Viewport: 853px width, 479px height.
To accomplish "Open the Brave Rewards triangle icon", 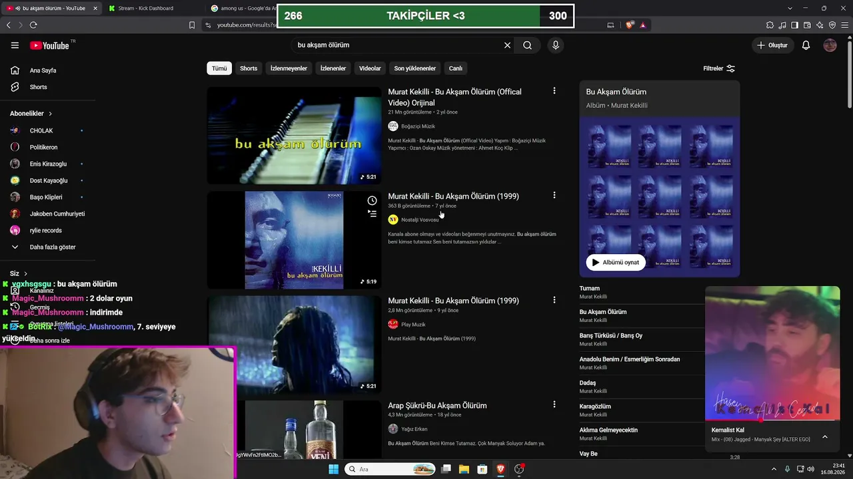I will point(643,25).
